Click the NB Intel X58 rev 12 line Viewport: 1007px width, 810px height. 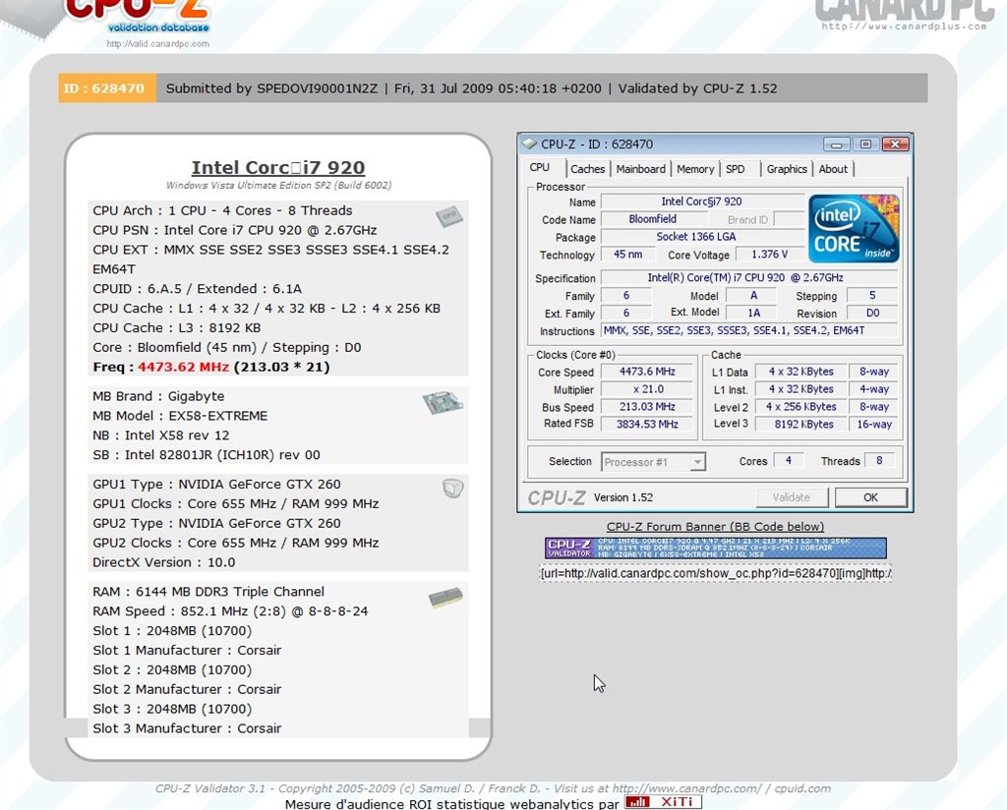pos(160,435)
